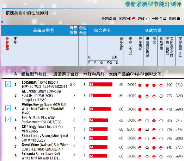
Task: Click the 很好(VG) half-red legend circle
Action: pos(134,19)
